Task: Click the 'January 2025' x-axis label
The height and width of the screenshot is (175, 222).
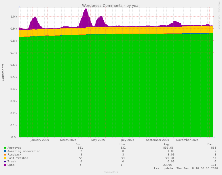Action: [x=39, y=140]
